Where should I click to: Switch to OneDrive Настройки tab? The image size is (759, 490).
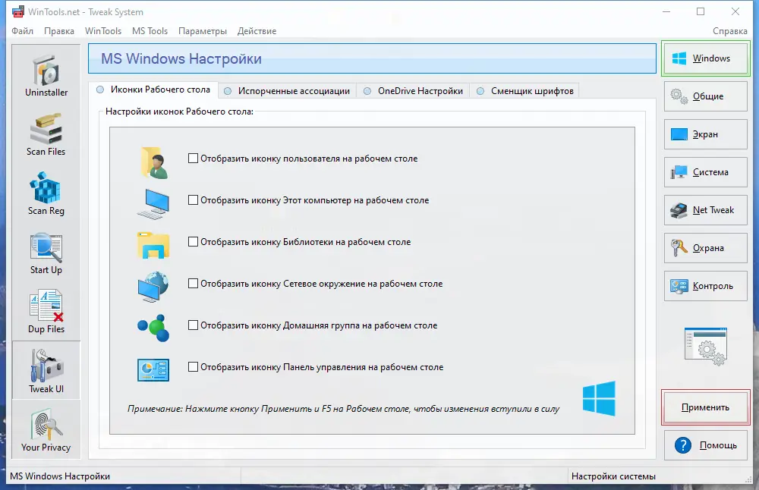[x=414, y=91]
